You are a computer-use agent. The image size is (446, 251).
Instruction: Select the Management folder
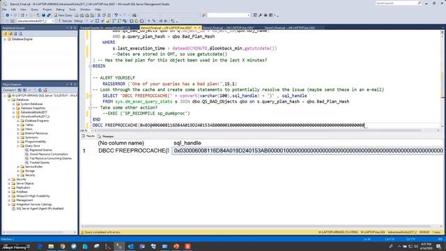[x=24, y=200]
